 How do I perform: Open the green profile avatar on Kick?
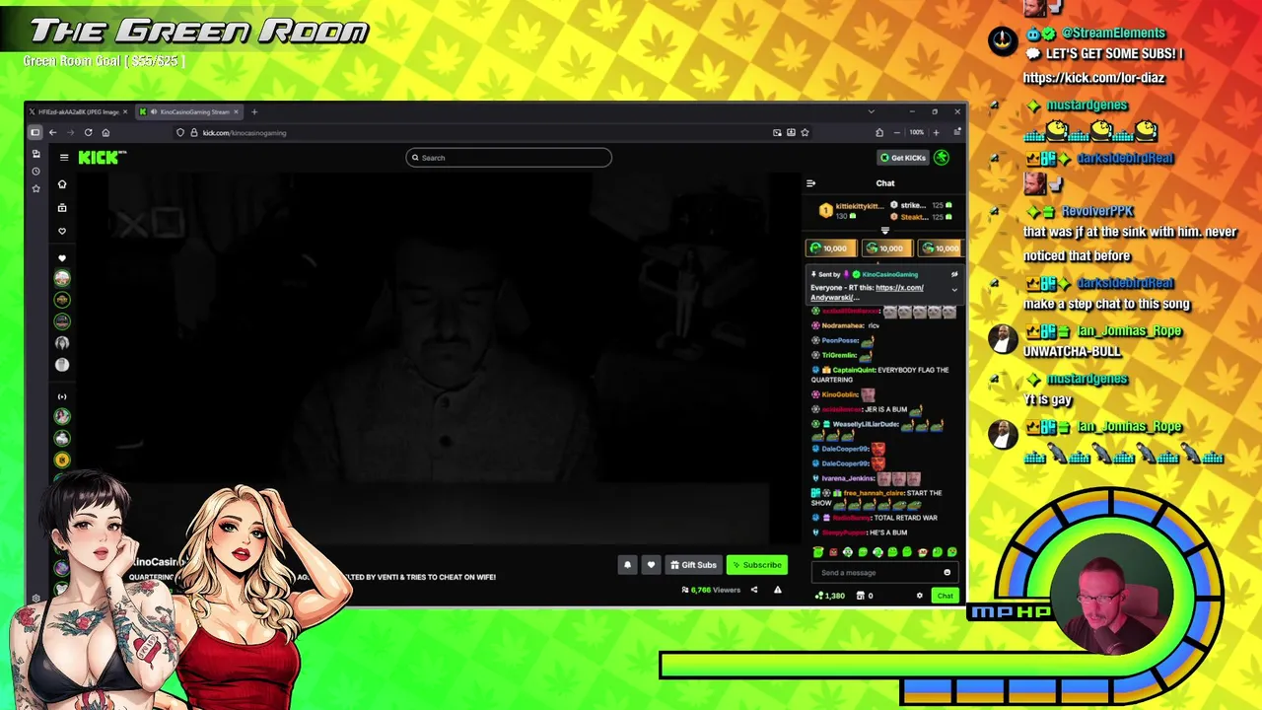point(942,158)
